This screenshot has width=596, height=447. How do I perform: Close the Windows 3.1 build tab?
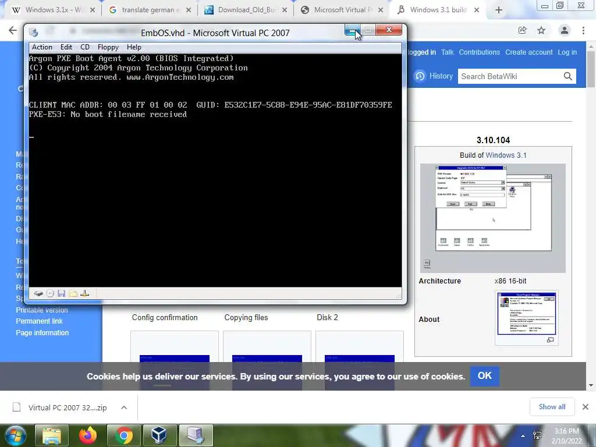click(x=477, y=10)
